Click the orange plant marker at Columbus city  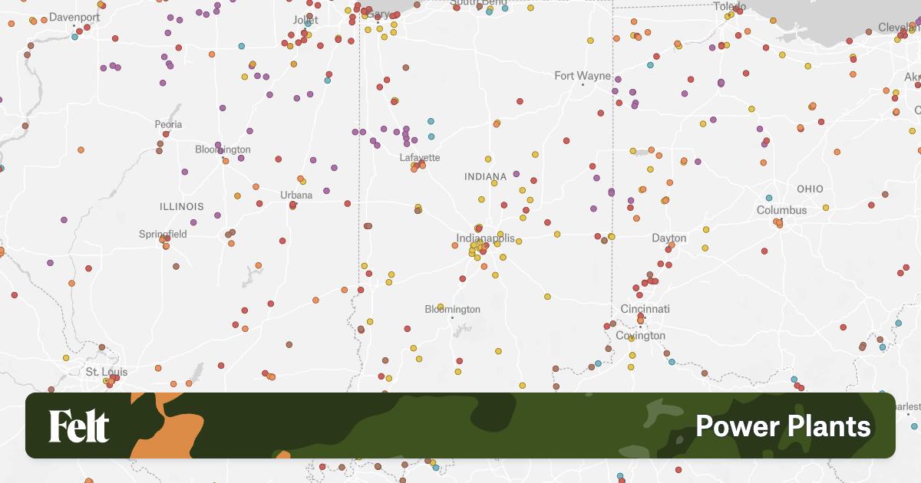coord(779,223)
